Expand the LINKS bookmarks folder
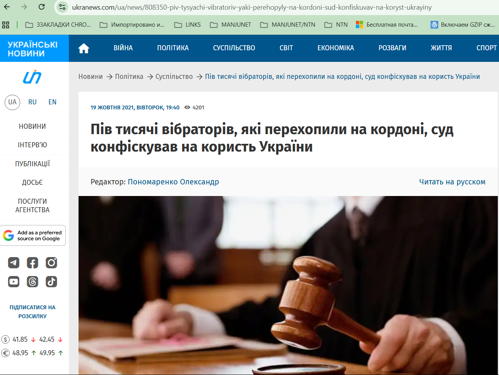This screenshot has height=375, width=499. coord(188,25)
